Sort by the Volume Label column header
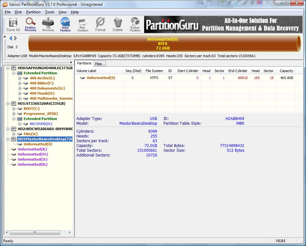 click(99, 71)
